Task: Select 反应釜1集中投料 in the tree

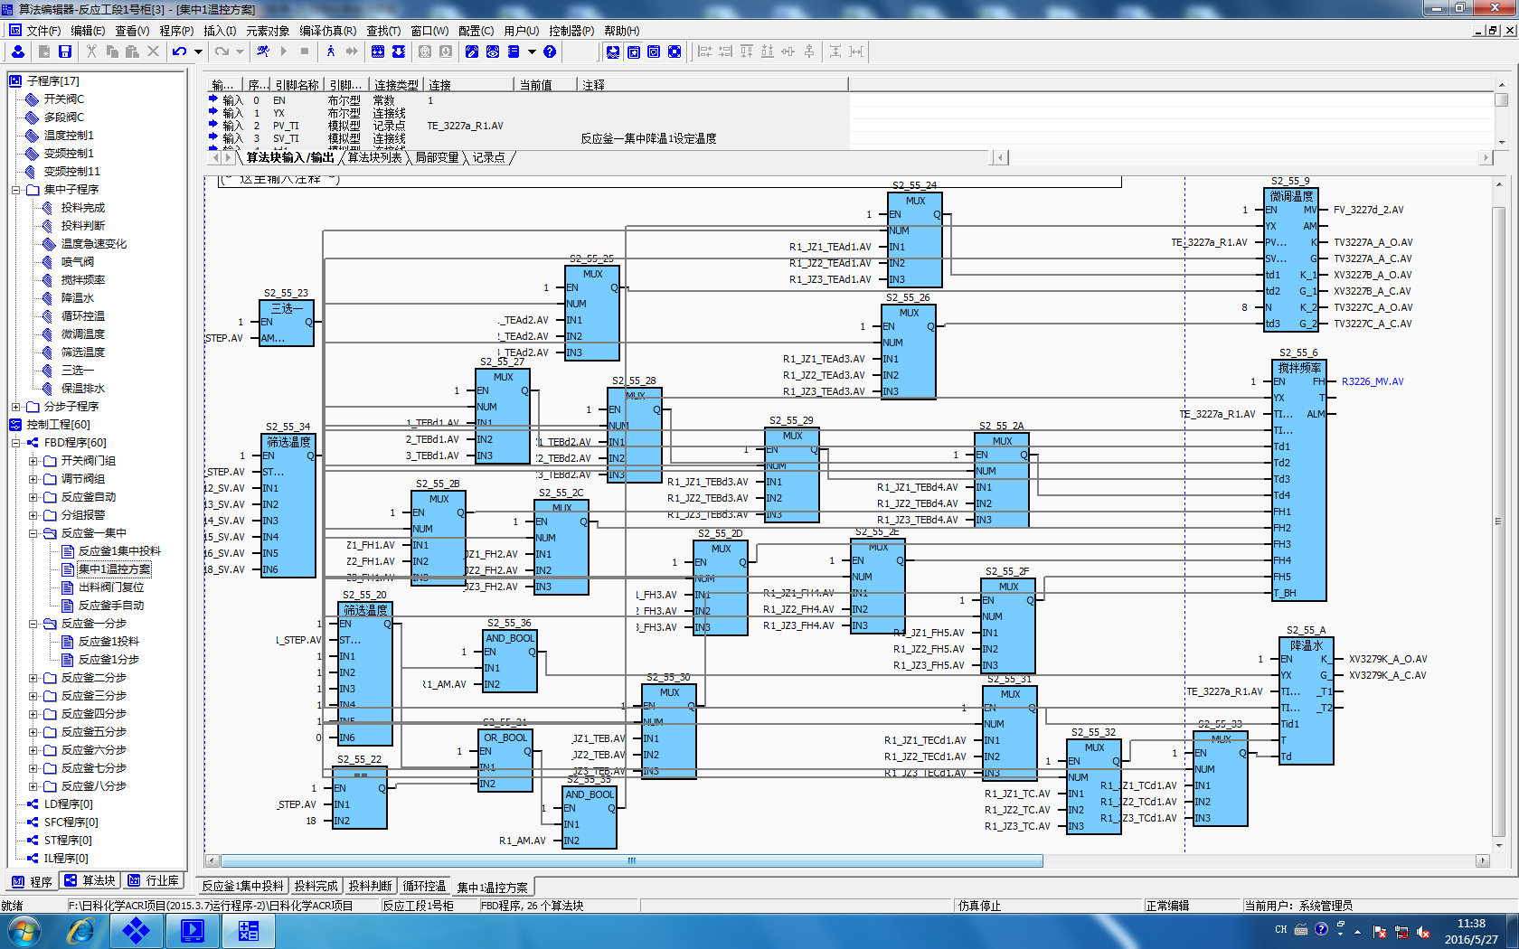Action: [x=118, y=551]
